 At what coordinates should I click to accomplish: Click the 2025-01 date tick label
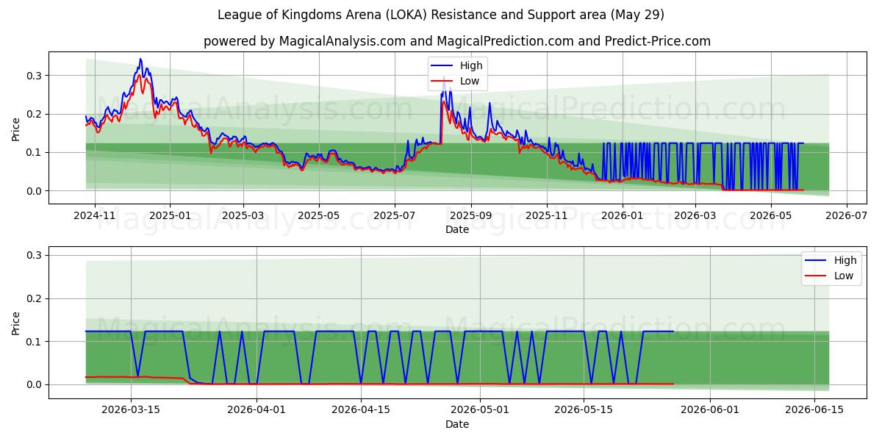[170, 216]
